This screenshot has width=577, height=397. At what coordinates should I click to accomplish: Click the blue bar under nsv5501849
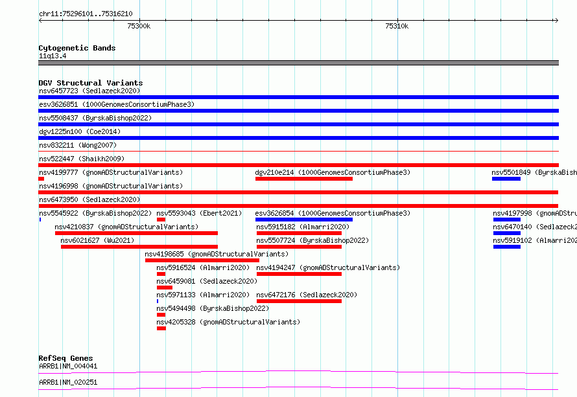point(506,179)
